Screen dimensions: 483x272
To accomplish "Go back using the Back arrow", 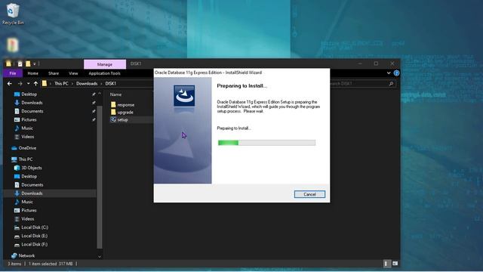I will pyautogui.click(x=10, y=84).
